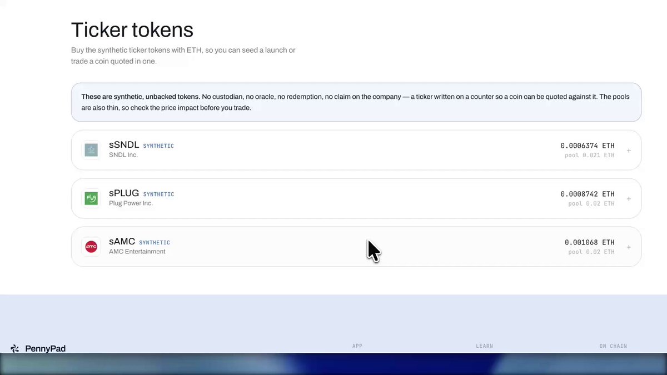Click the sSNDL pool 0.021 ETH value

(x=590, y=156)
